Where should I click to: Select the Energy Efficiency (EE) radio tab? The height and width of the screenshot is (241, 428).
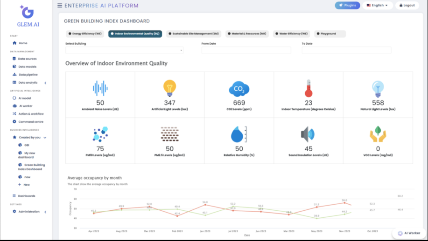[85, 34]
